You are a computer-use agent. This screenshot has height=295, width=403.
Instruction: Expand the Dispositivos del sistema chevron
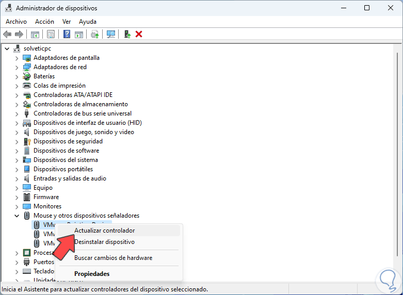[17, 160]
